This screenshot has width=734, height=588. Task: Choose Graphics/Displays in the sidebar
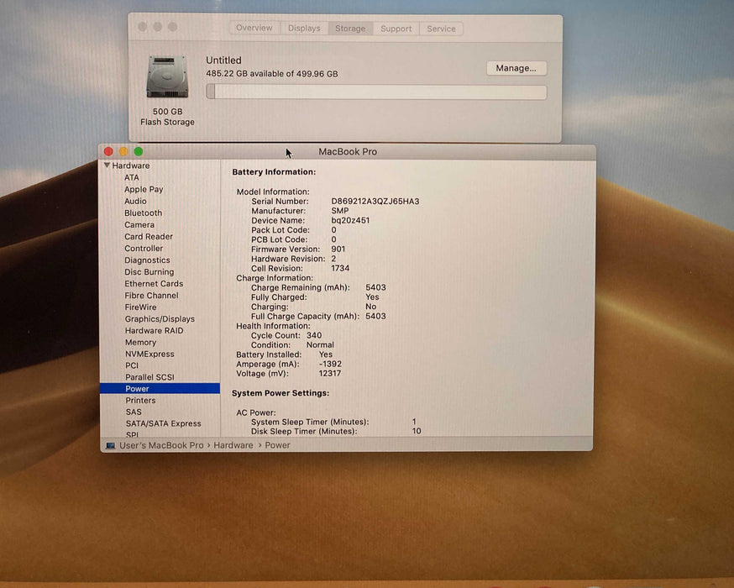pos(160,319)
